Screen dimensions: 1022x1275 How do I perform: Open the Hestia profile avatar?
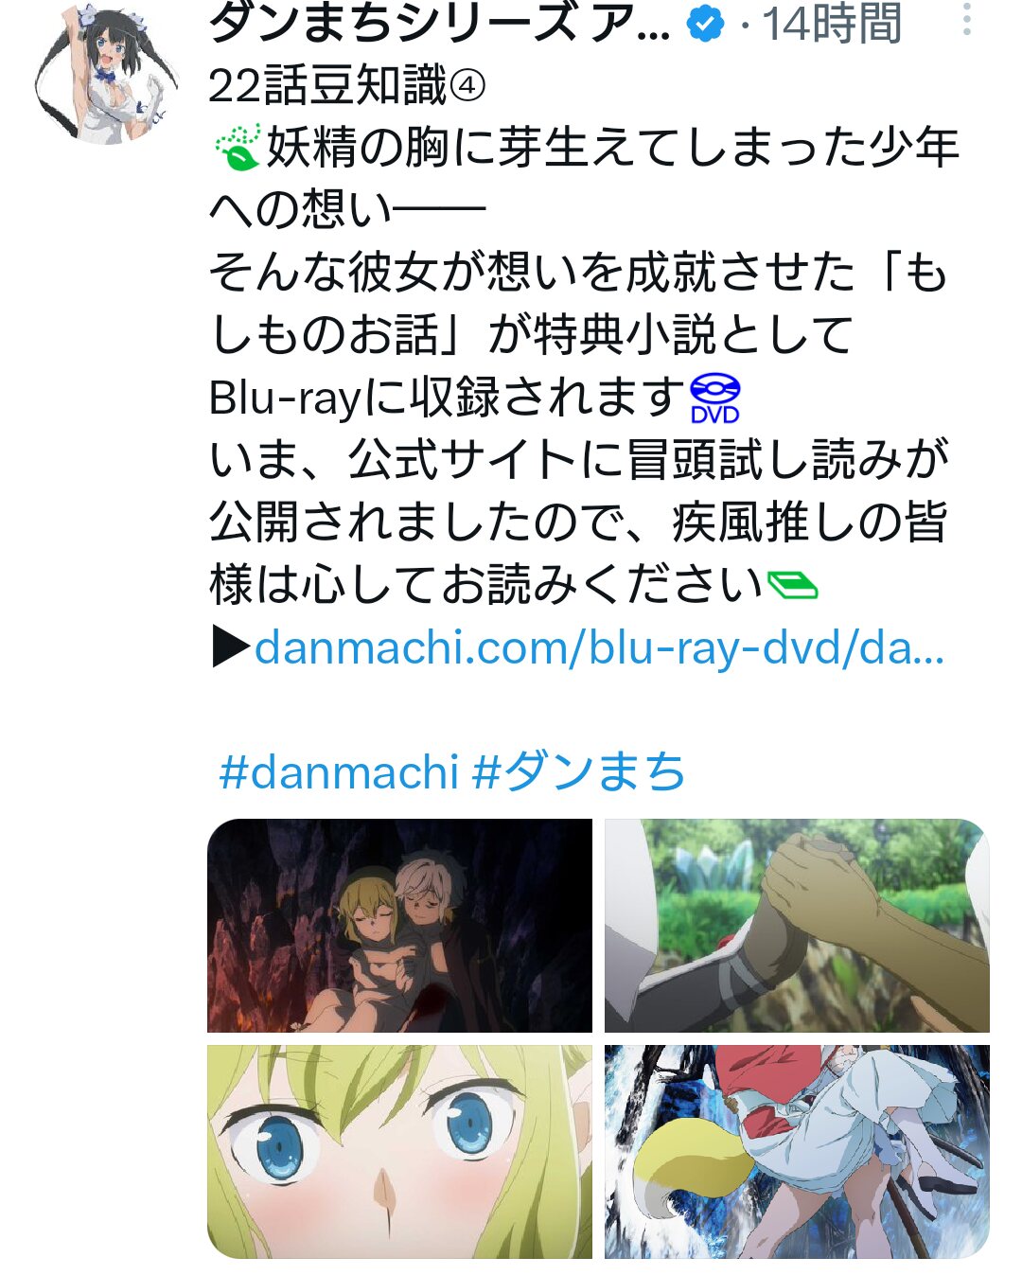[x=106, y=74]
